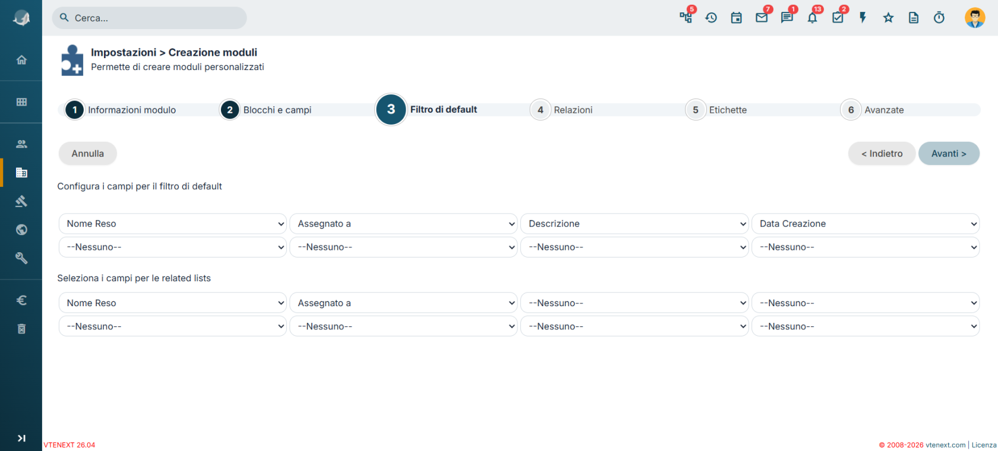Open the Home sidebar icon
Viewport: 998px width, 451px height.
click(x=21, y=60)
